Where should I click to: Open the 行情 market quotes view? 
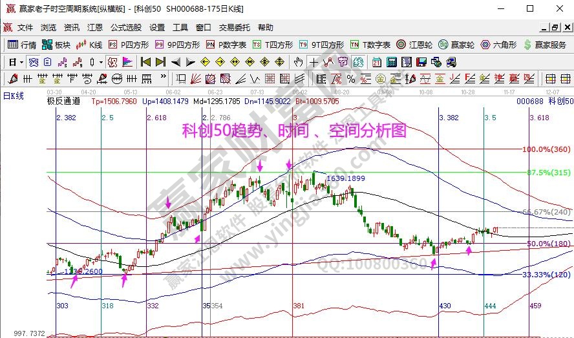point(22,45)
